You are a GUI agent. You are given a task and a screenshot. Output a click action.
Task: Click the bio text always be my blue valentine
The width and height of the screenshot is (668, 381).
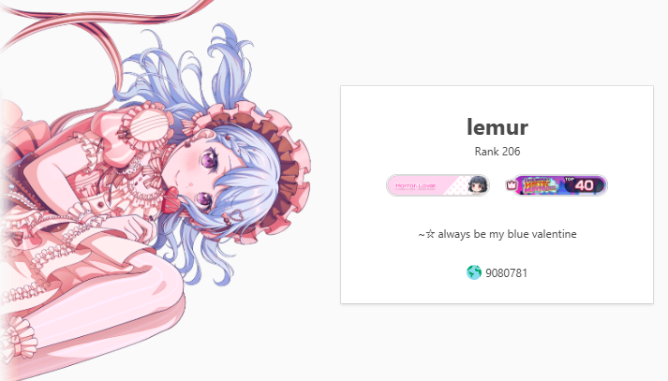[x=507, y=234]
